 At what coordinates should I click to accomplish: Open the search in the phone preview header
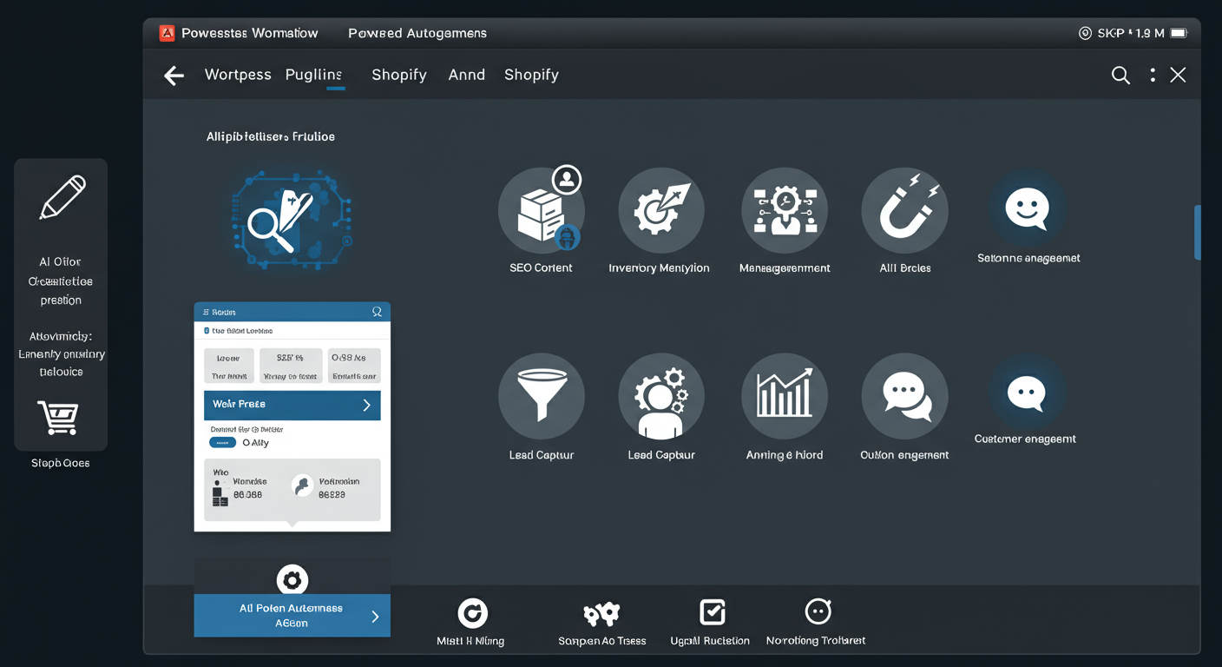377,312
